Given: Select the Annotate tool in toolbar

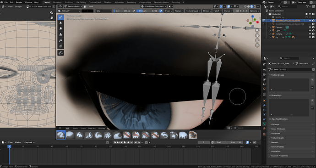Looking at the screenshot, I should coord(60,53).
